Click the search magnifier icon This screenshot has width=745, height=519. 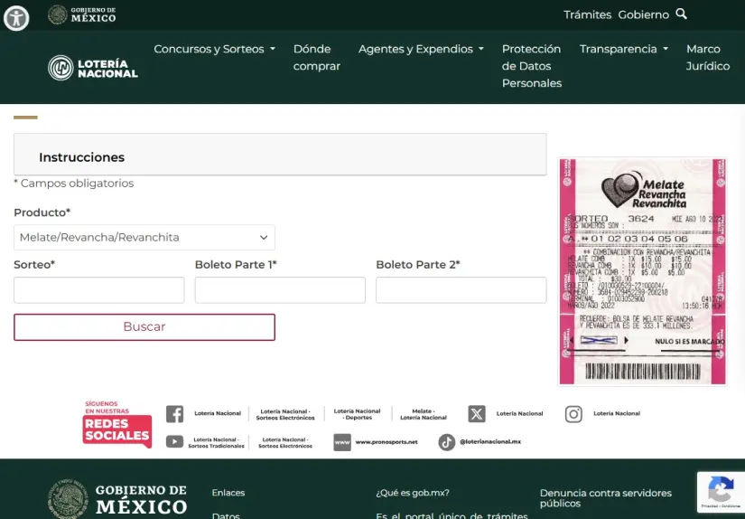pyautogui.click(x=682, y=14)
